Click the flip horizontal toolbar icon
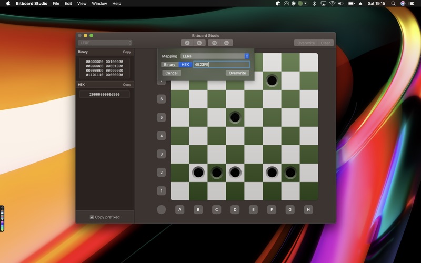The height and width of the screenshot is (263, 421). (x=227, y=43)
